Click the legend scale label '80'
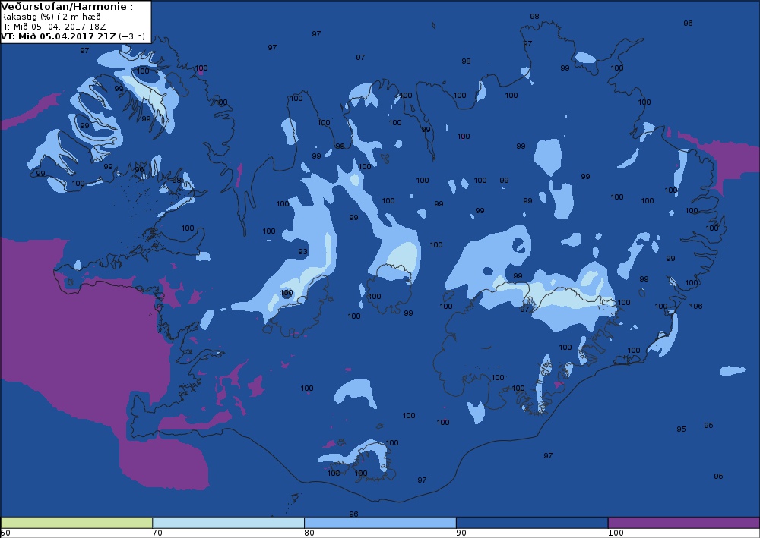Viewport: 760px width, 538px height. click(x=309, y=533)
